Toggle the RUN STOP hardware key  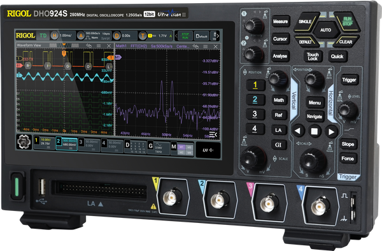347,22
